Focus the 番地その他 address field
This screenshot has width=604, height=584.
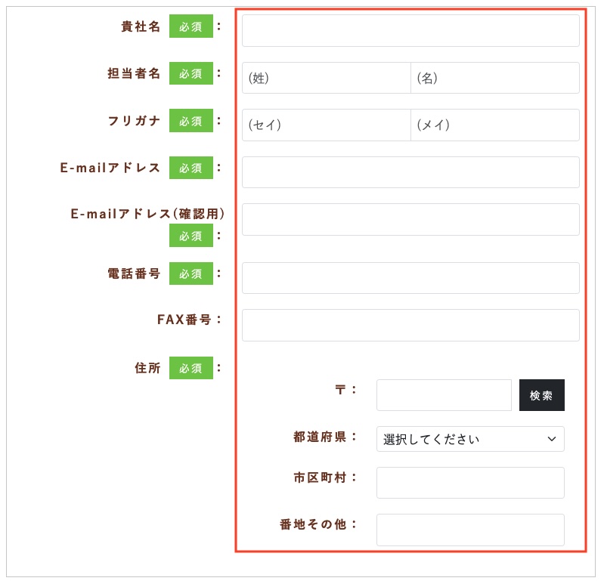(x=469, y=530)
